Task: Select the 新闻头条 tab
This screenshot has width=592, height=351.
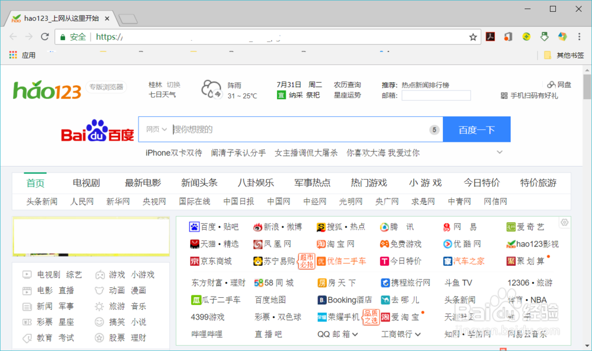Action: click(200, 183)
